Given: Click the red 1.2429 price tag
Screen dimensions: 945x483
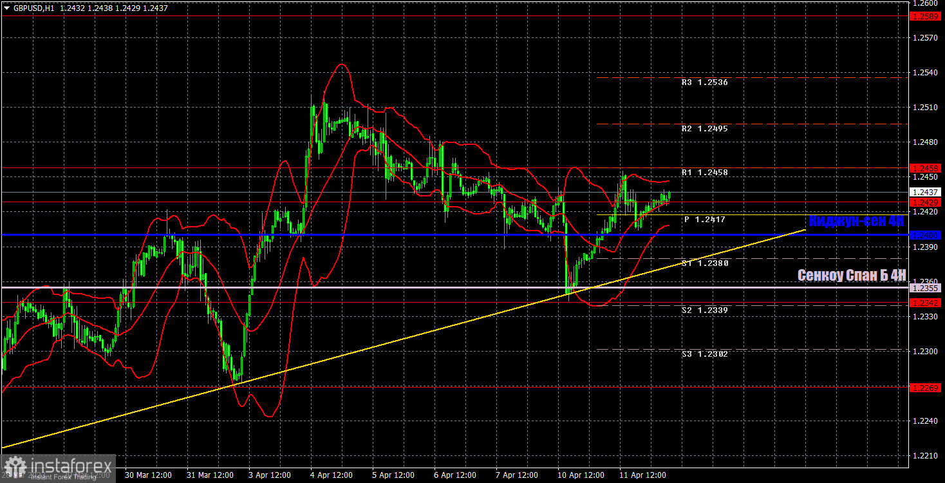Looking at the screenshot, I should (x=926, y=202).
